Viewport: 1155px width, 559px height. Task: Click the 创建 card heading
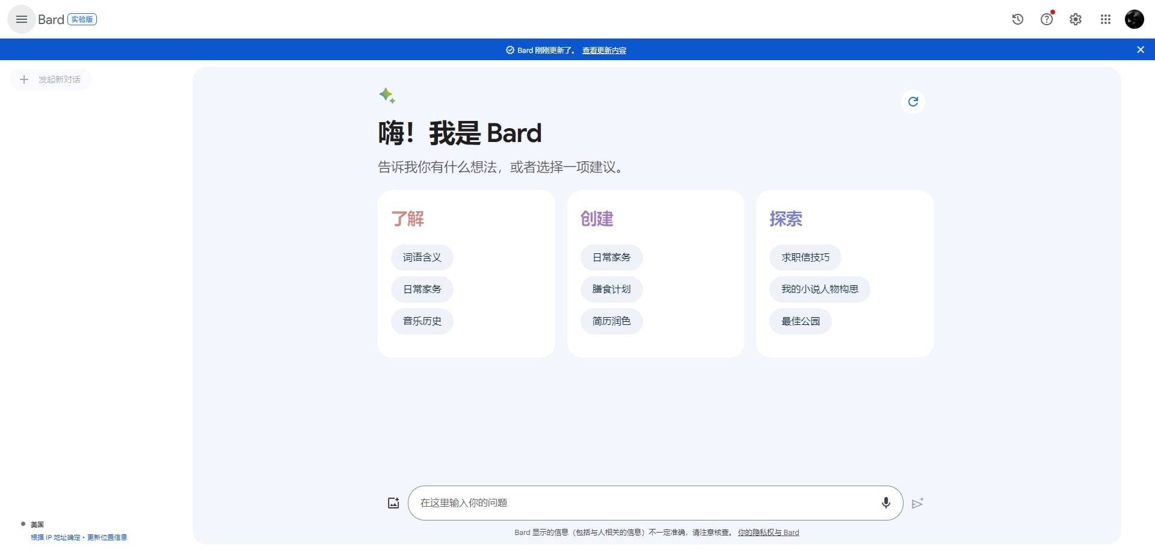pyautogui.click(x=597, y=218)
